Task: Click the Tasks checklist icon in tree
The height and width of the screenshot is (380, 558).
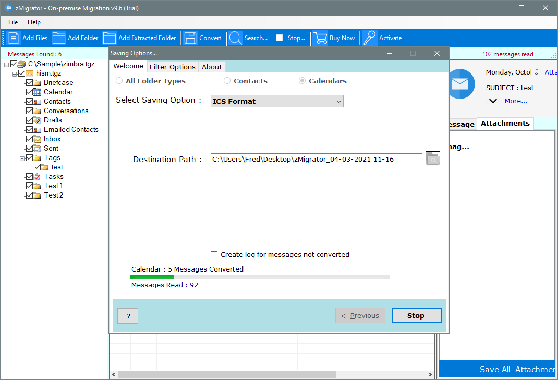Action: 37,177
